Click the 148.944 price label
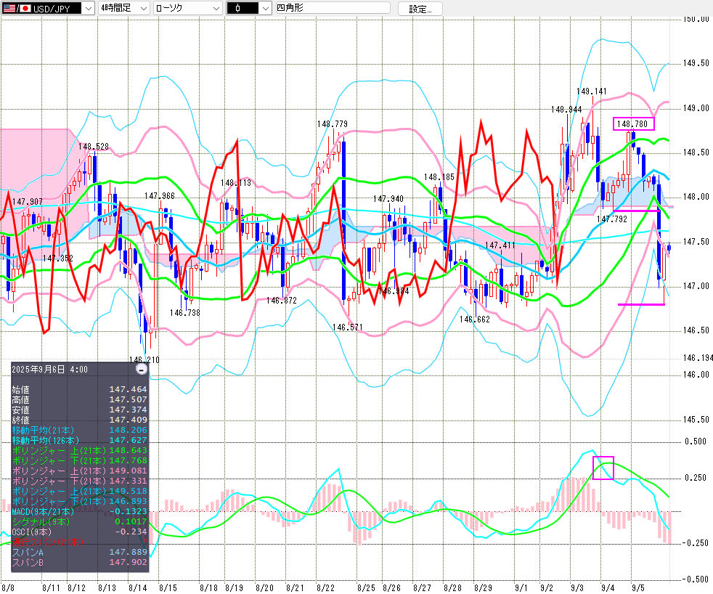Screen dimensions: 713x594 566,110
